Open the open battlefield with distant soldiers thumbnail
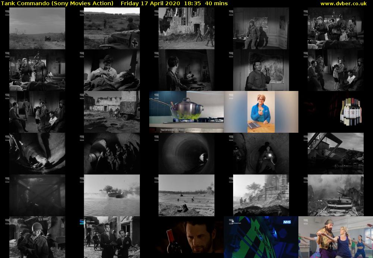Screen dimensions: 373x258 pyautogui.click(x=186, y=195)
